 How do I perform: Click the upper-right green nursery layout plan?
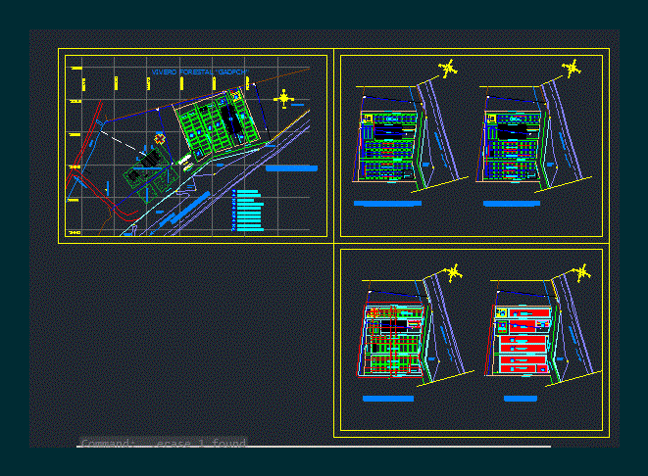tap(513, 145)
